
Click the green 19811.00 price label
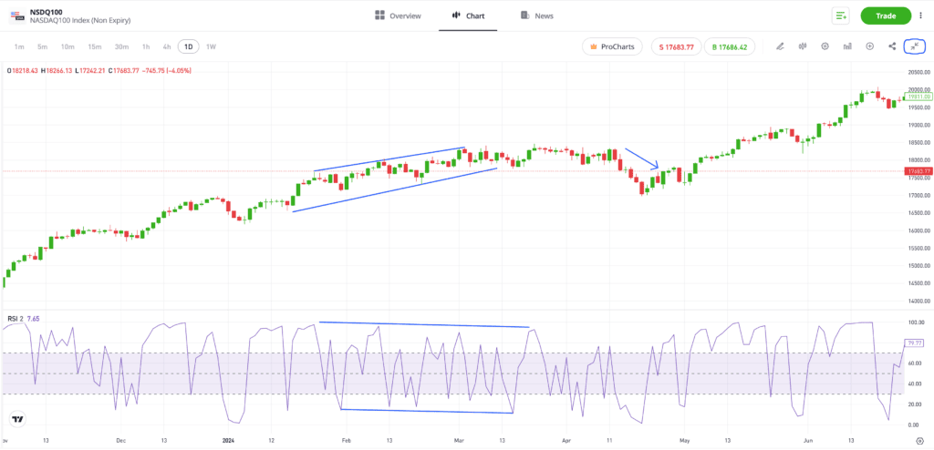(918, 96)
